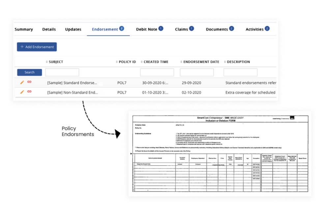
Task: Switch to the Debit Note tab
Action: (146, 29)
